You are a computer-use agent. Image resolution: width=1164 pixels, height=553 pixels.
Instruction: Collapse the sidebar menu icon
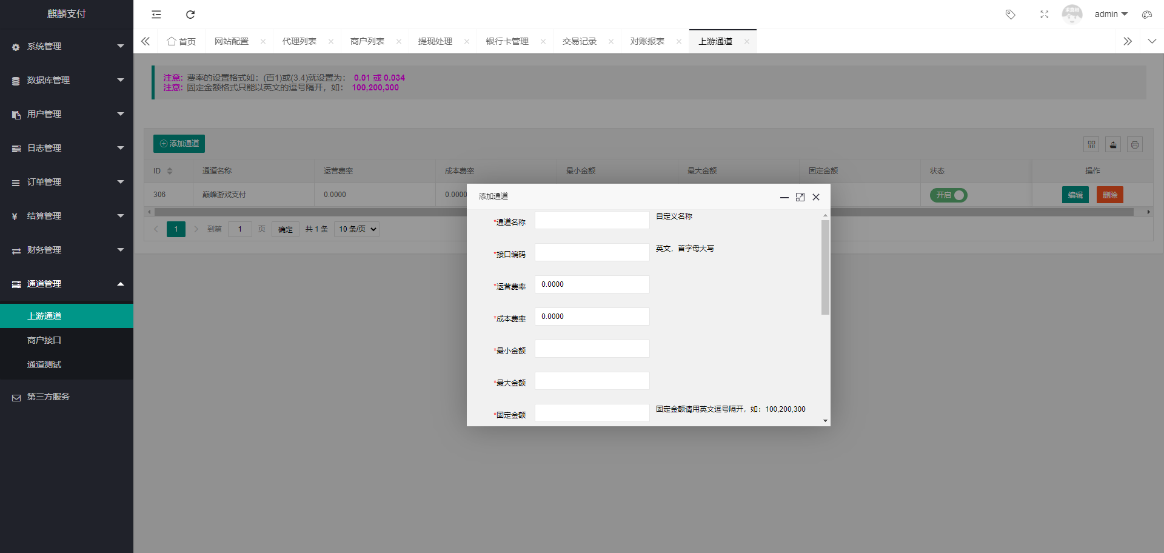pos(156,14)
